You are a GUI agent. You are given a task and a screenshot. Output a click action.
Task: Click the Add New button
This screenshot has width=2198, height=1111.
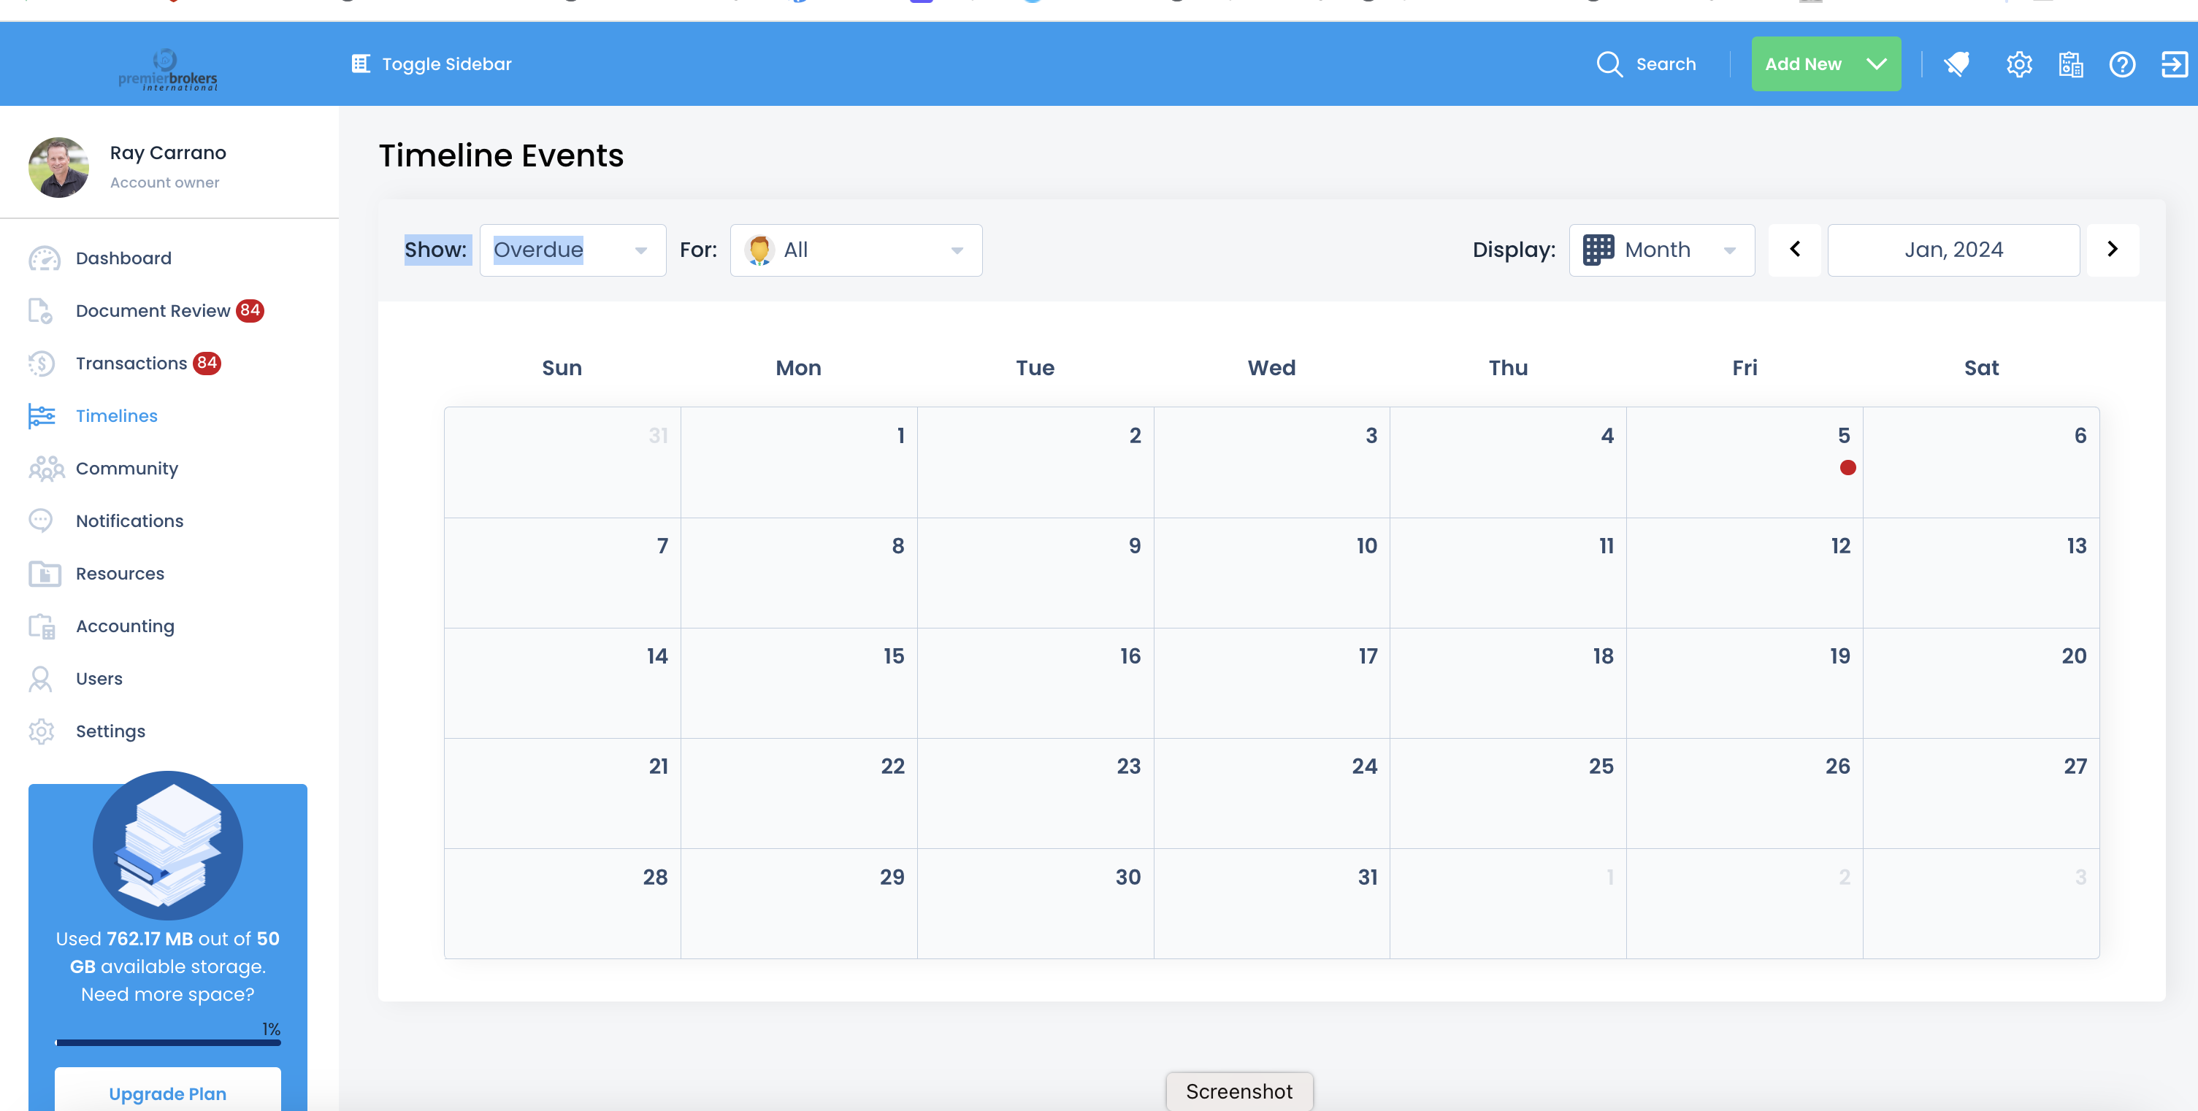click(1826, 64)
